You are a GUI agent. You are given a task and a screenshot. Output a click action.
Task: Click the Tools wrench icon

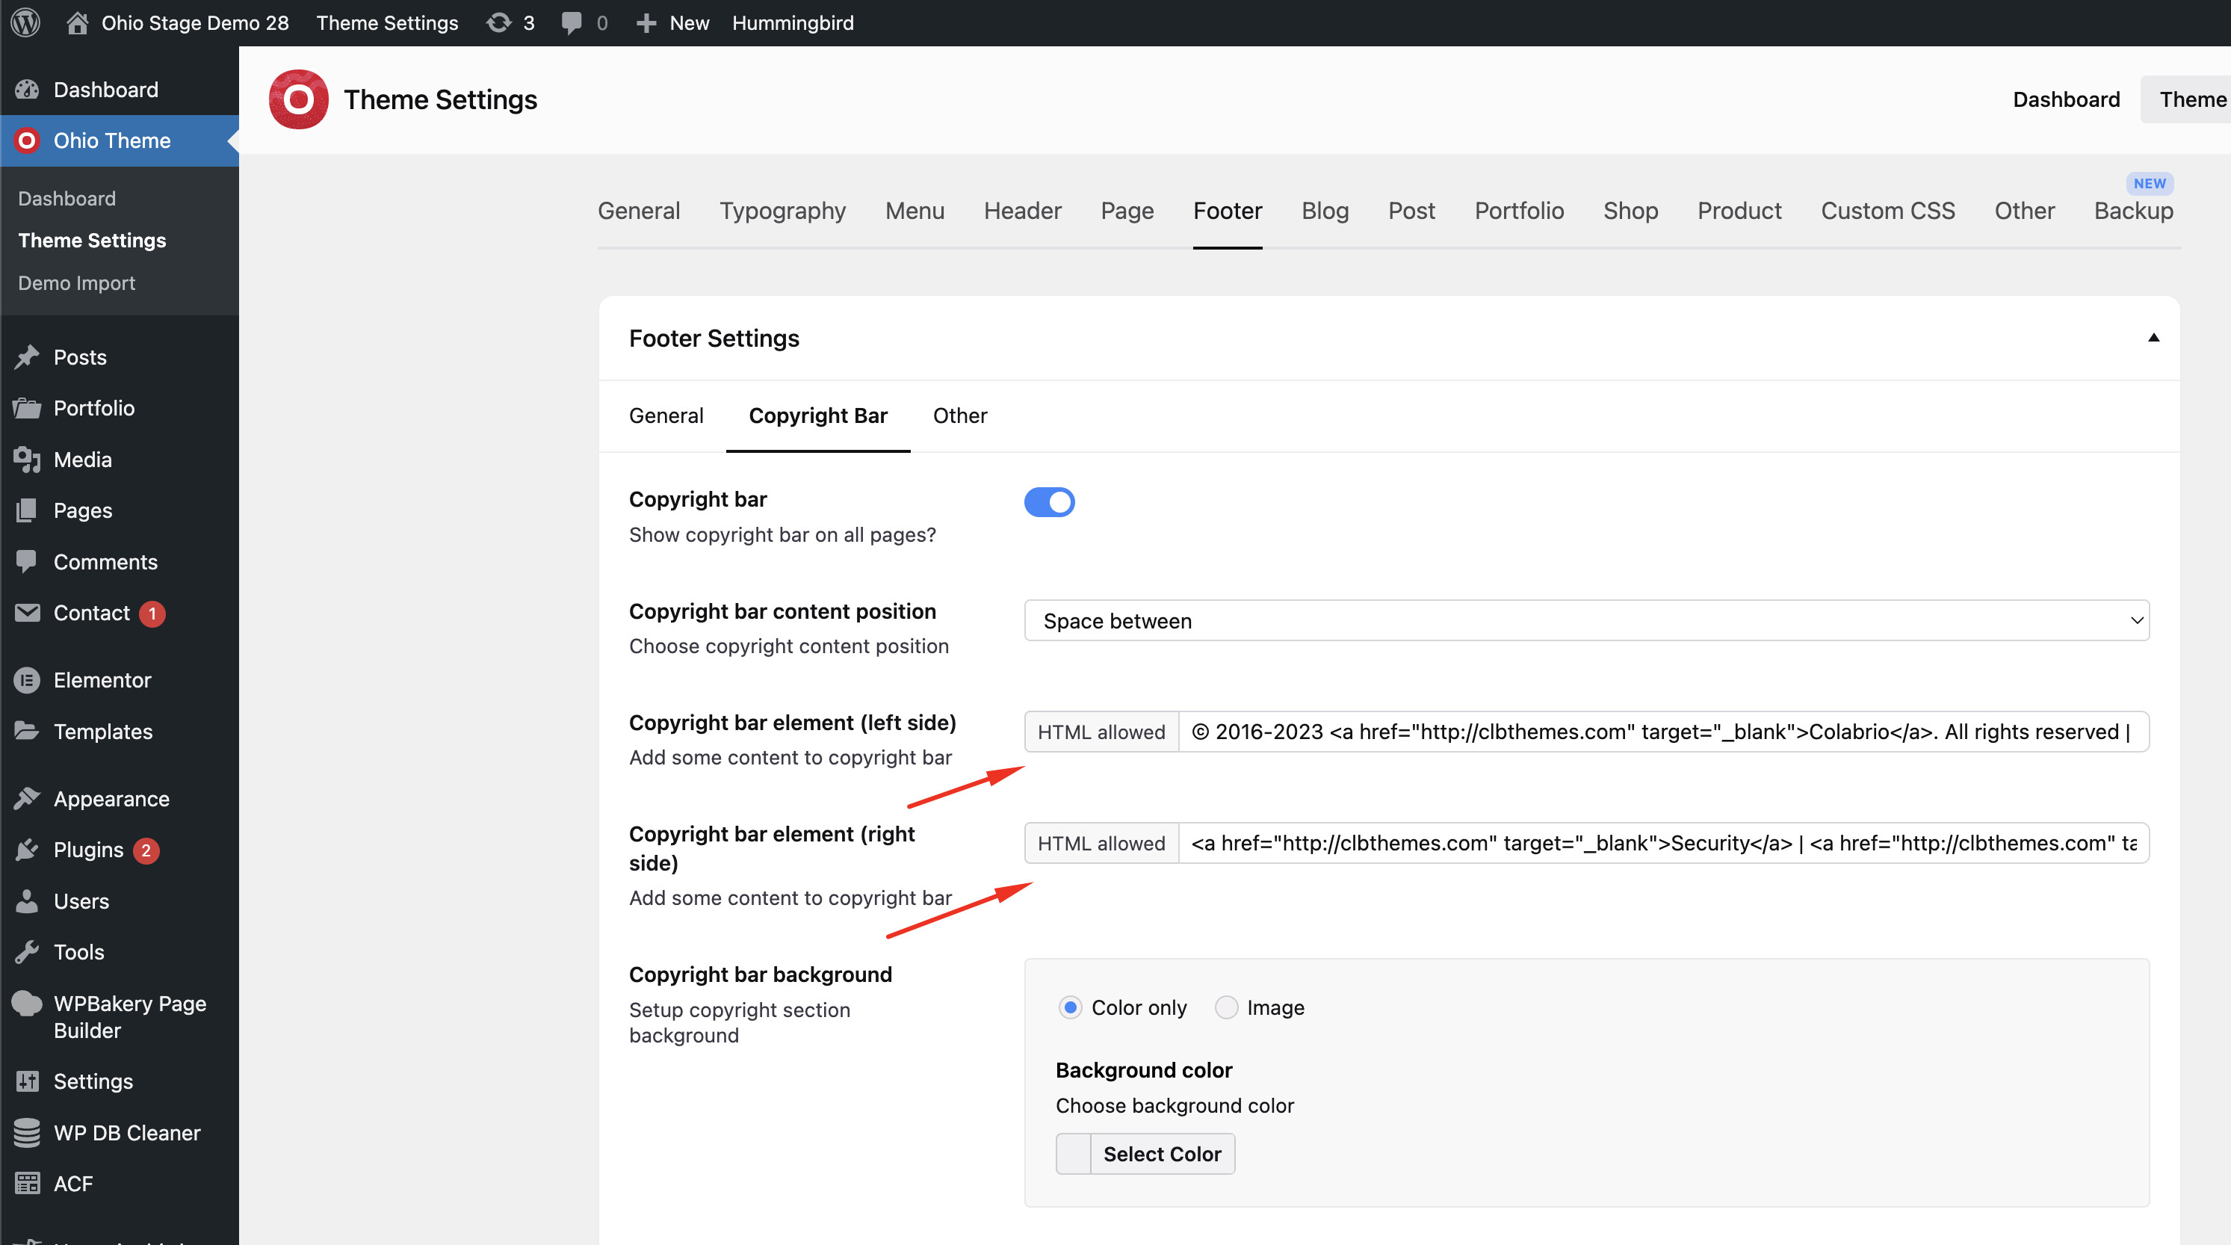(27, 952)
